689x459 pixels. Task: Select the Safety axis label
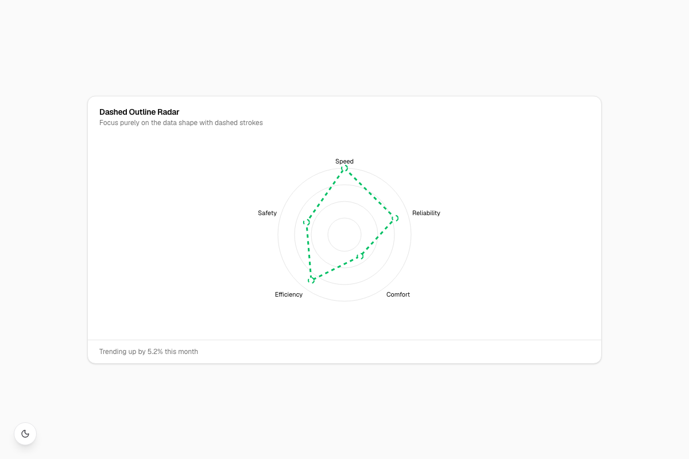[x=268, y=213]
